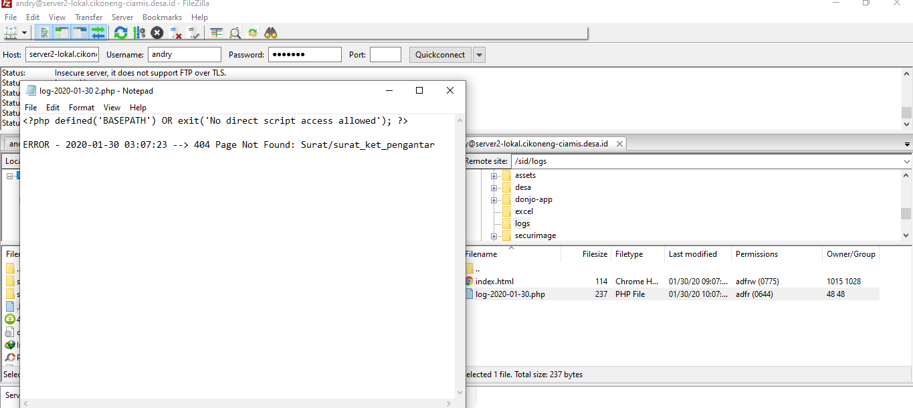Open the Transfer menu in FileZilla

(x=88, y=17)
